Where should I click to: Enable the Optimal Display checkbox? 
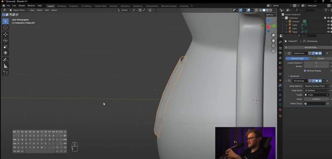click(305, 71)
